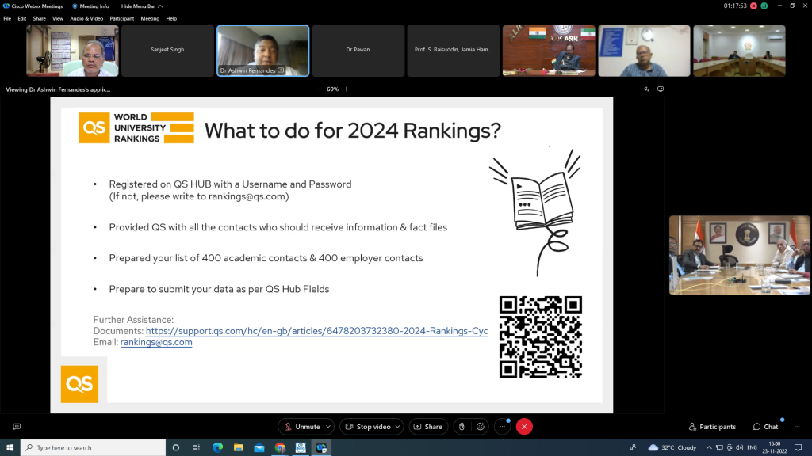Select Prof. S. Raisuddin participant tile
Image resolution: width=812 pixels, height=456 pixels.
coord(453,51)
